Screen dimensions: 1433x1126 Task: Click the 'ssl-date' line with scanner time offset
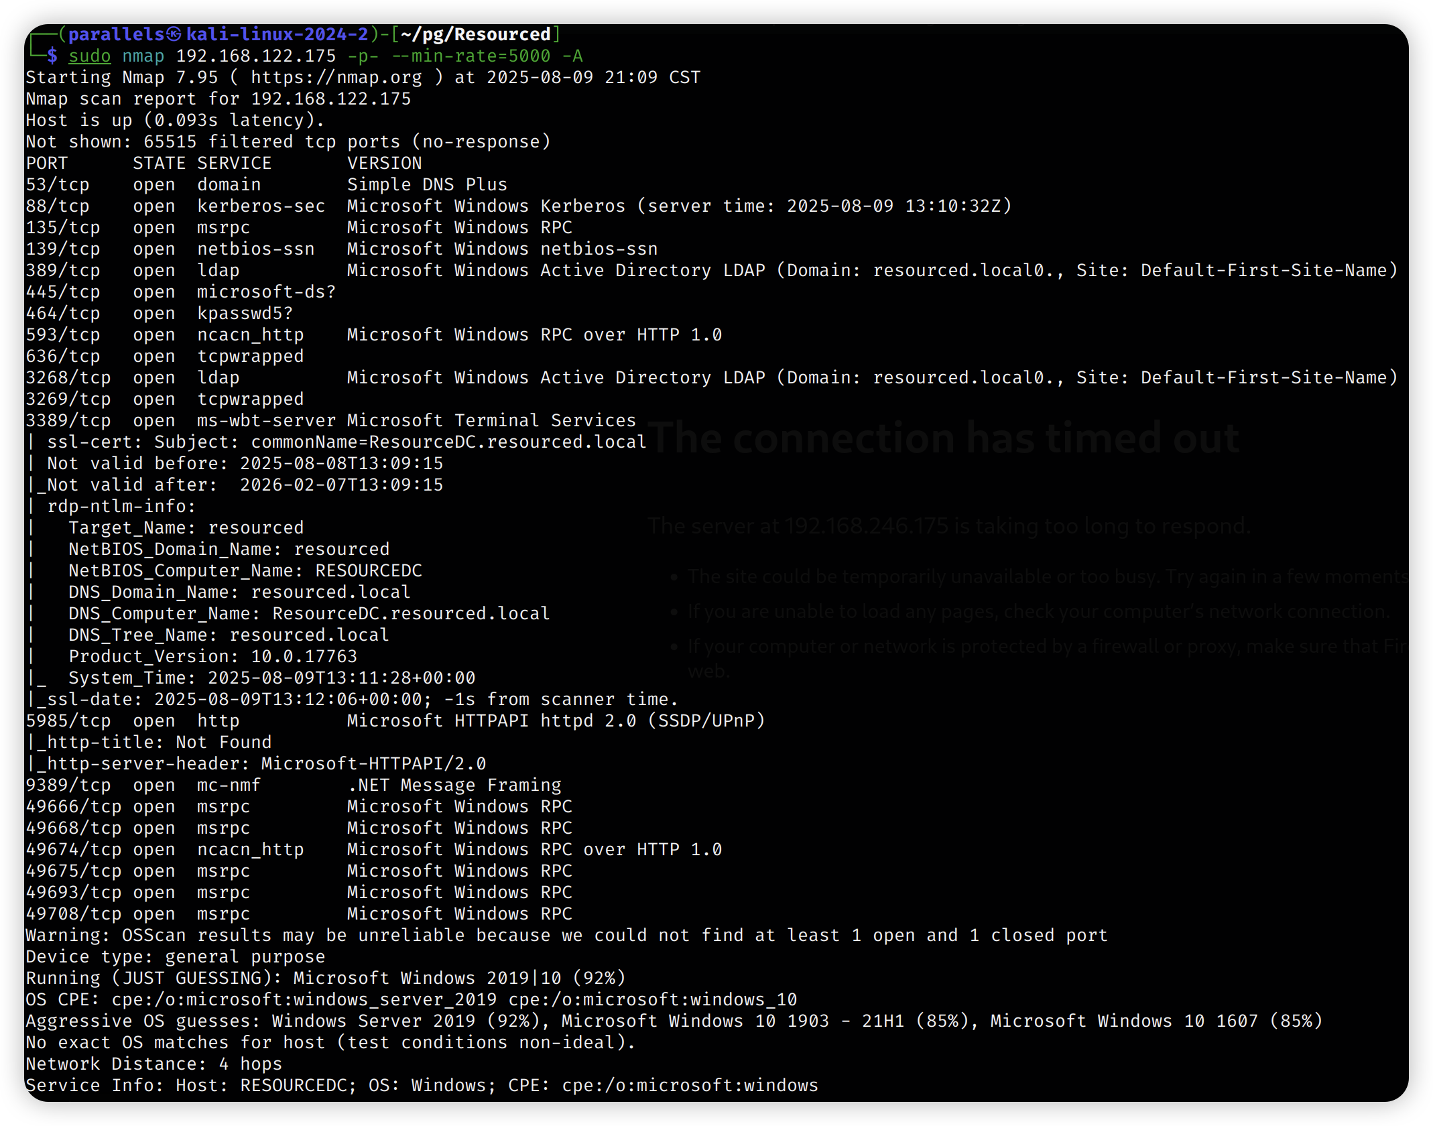[353, 700]
